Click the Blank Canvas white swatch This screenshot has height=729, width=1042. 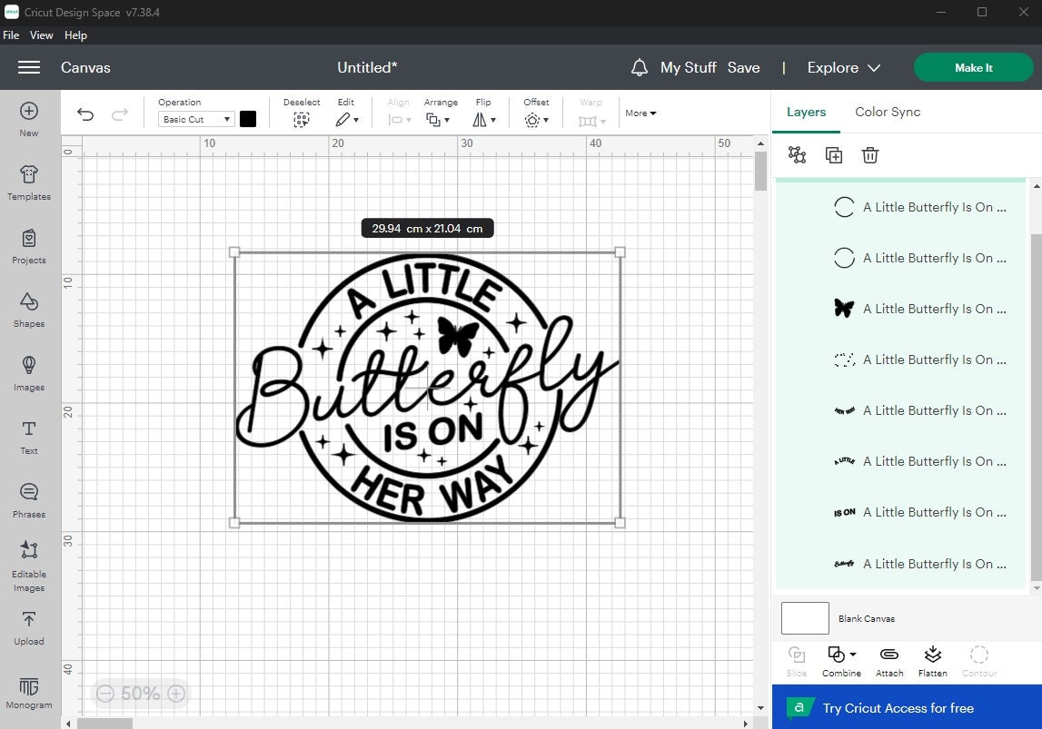click(805, 618)
